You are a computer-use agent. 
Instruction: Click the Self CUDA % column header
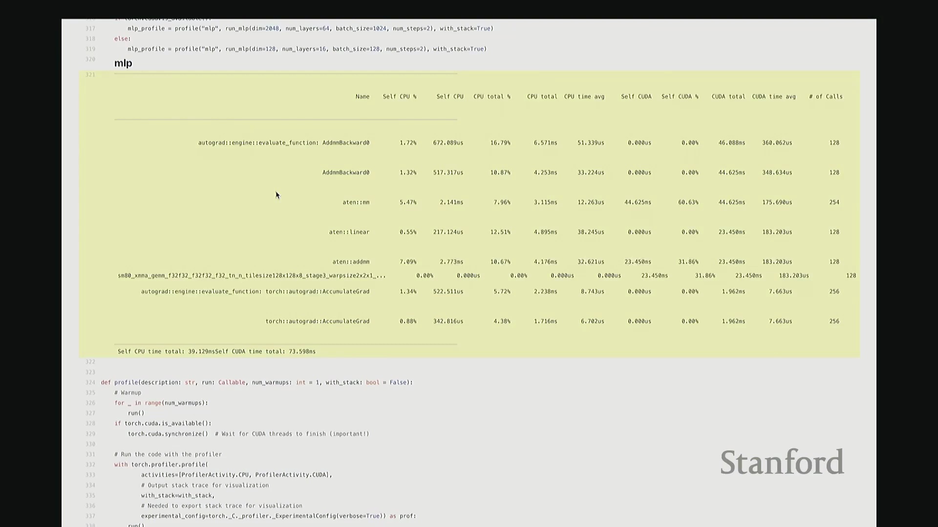pyautogui.click(x=680, y=97)
